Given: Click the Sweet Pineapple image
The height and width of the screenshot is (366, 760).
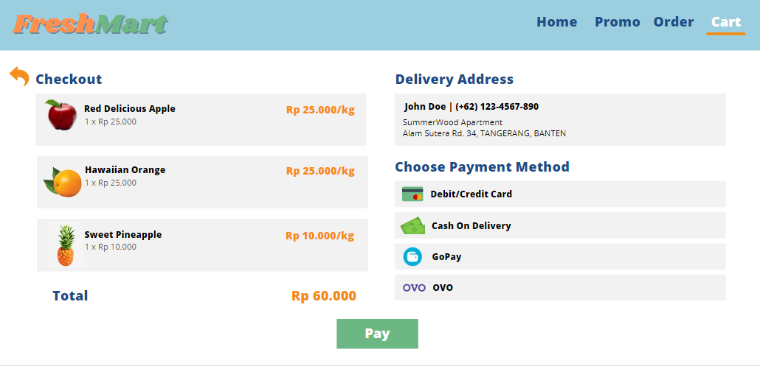Looking at the screenshot, I should tap(65, 245).
